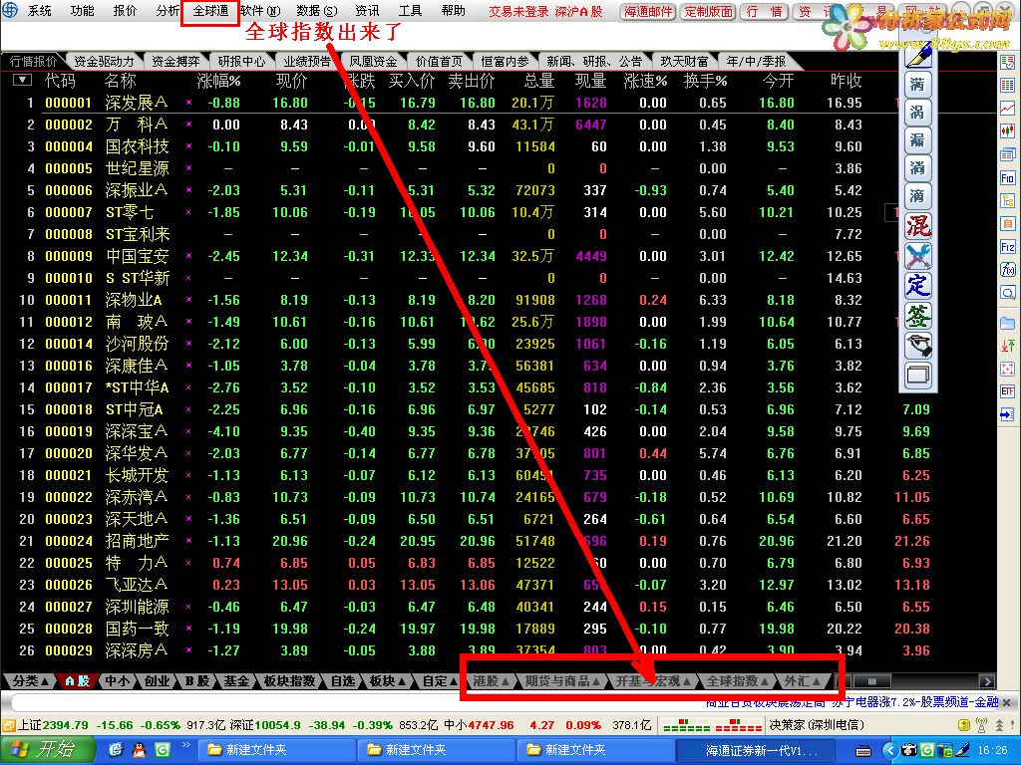Expand the 分类 tab menu
This screenshot has width=1021, height=765.
tap(30, 681)
